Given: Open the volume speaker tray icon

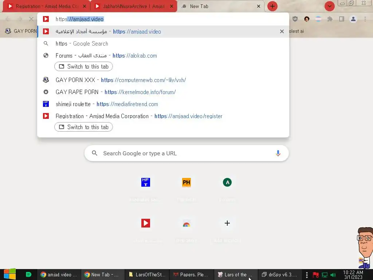Looking at the screenshot, I should [x=333, y=275].
